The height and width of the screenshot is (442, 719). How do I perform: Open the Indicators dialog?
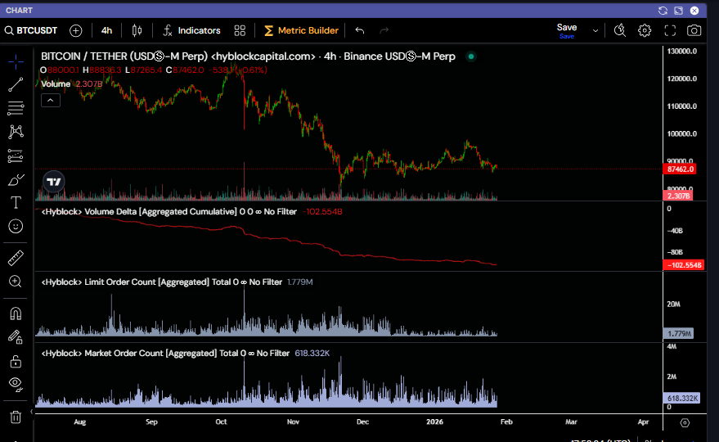pos(191,31)
